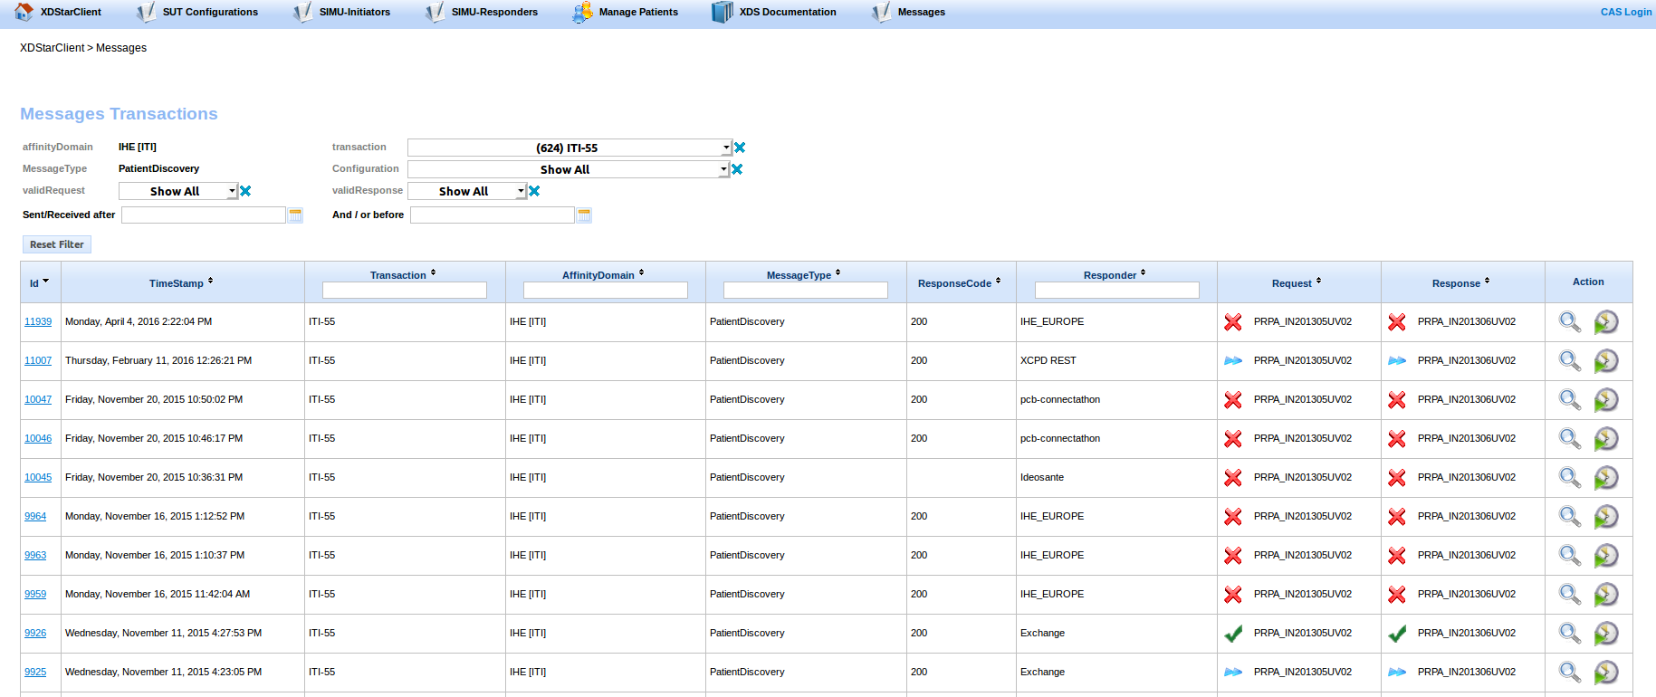This screenshot has width=1656, height=697.
Task: Open the SUT Configurations menu
Action: pos(210,12)
